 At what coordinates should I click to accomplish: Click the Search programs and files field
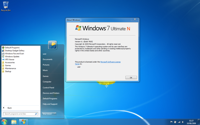pos(21,114)
